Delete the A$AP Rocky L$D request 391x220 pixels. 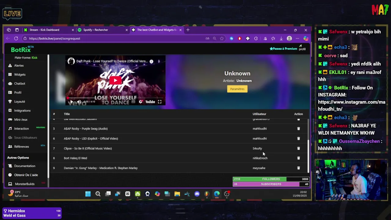298,138
